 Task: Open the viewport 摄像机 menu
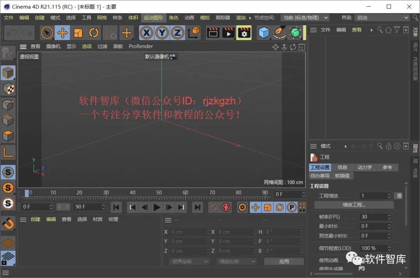(53, 46)
